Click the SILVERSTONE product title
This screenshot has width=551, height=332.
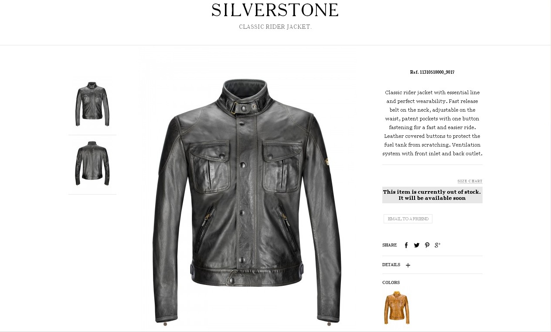(275, 10)
